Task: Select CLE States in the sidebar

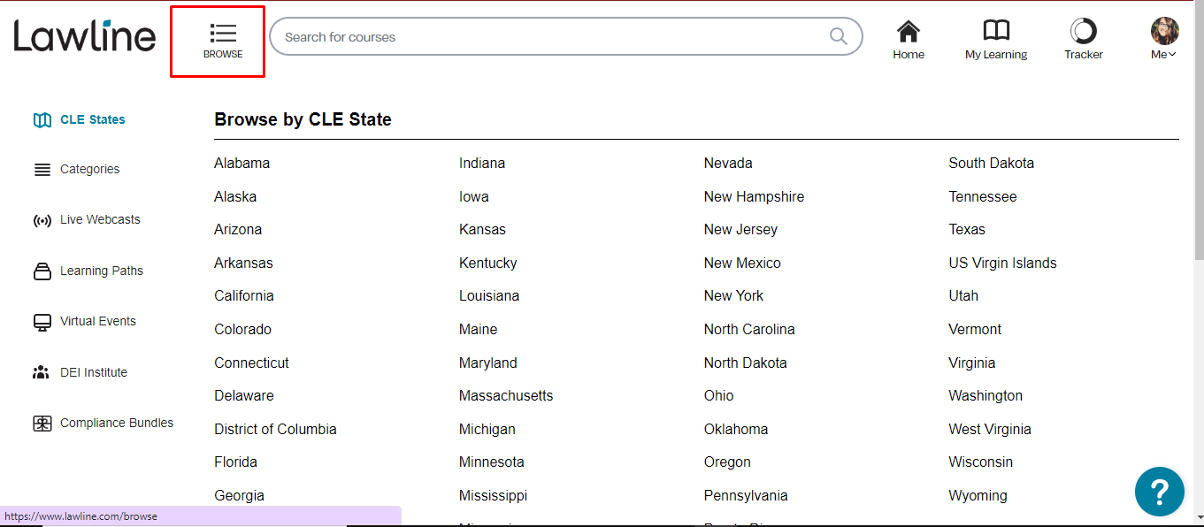Action: (x=92, y=119)
